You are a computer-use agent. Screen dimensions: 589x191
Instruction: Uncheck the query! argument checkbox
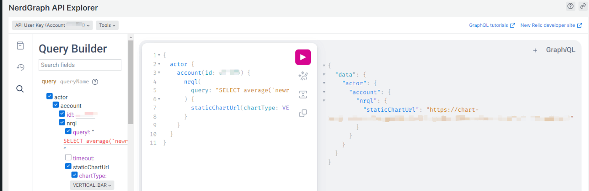coord(68,131)
